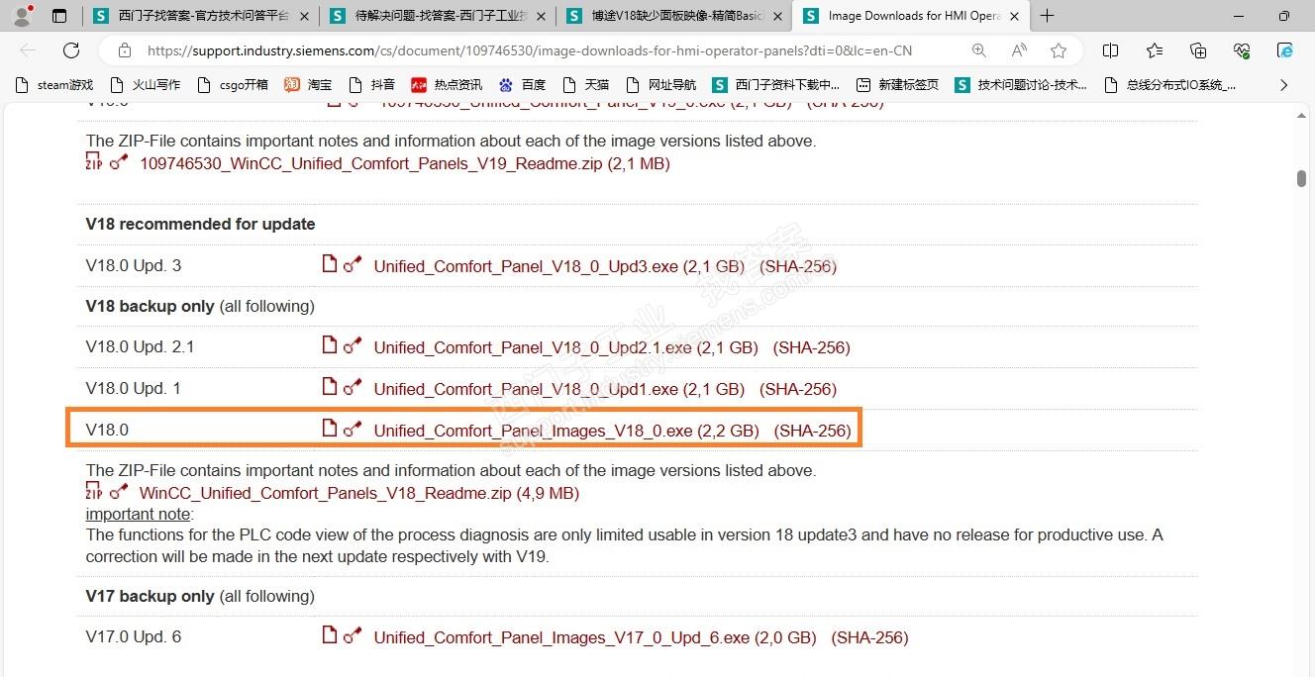Viewport: 1315px width, 677px height.
Task: Click file icon beside Images_V18_0.exe
Action: (330, 428)
